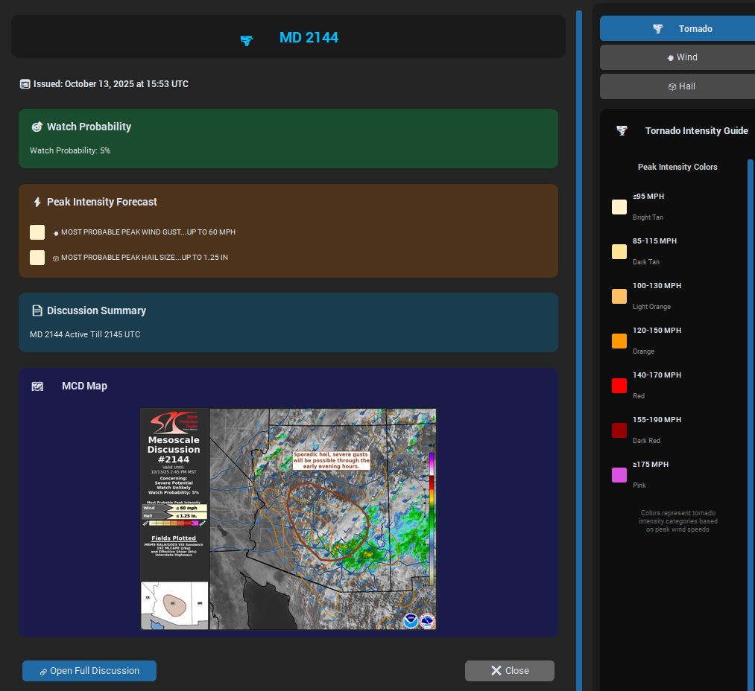The height and width of the screenshot is (691, 755).
Task: Click the Discussion Summary document icon
Action: 37,311
